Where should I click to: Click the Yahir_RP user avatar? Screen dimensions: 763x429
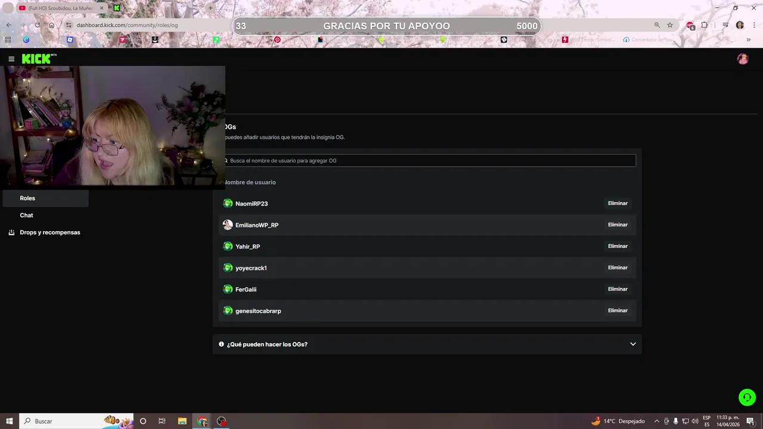(x=228, y=247)
